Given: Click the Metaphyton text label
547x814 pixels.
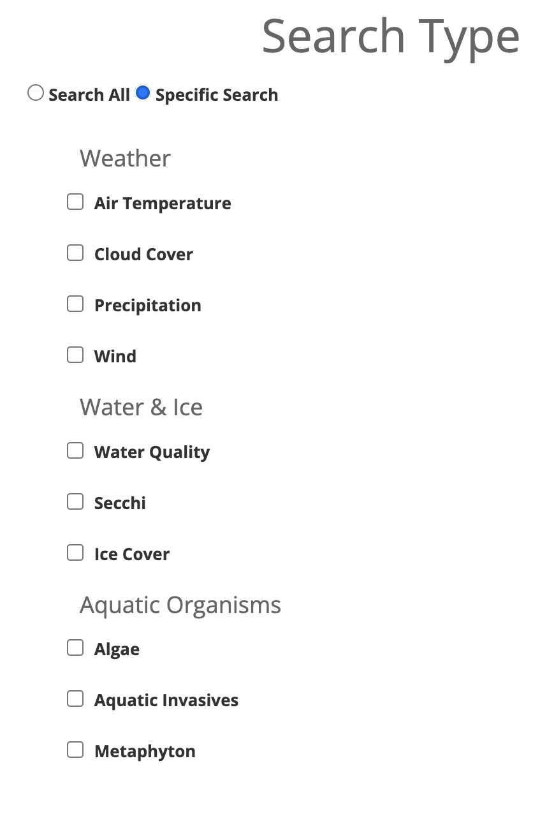Looking at the screenshot, I should 145,751.
